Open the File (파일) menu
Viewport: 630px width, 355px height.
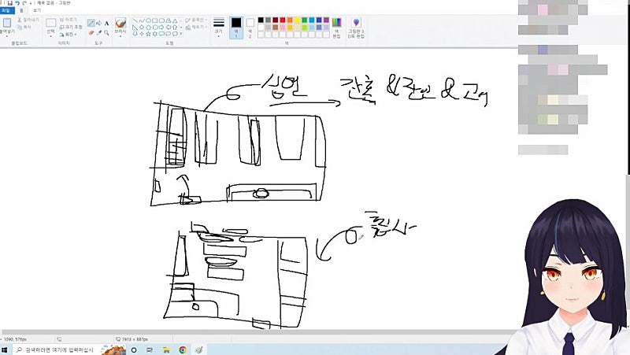click(6, 10)
